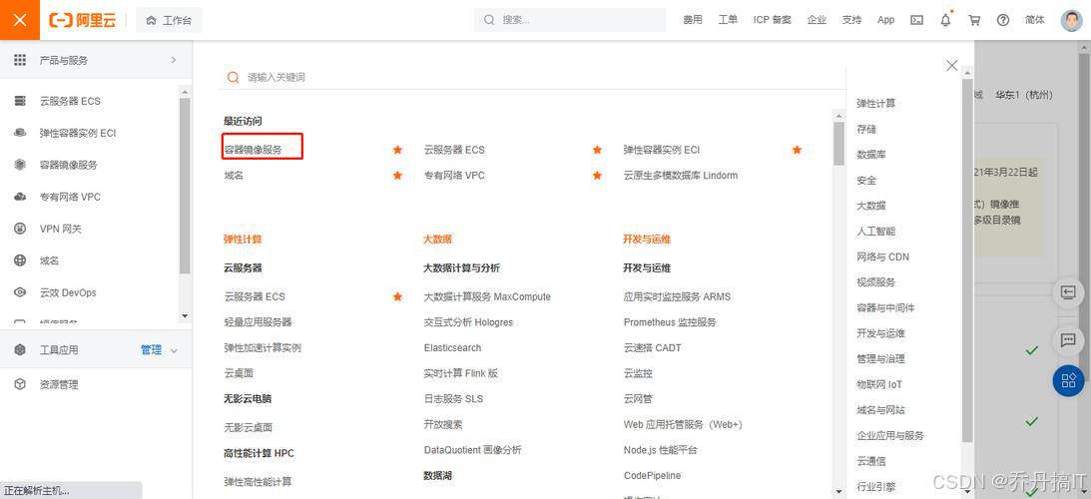Open 费用 menu in top bar
This screenshot has width=1091, height=499.
pyautogui.click(x=693, y=20)
